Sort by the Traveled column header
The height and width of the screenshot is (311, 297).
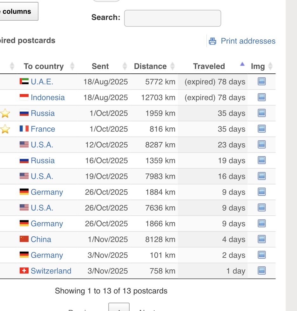(209, 66)
